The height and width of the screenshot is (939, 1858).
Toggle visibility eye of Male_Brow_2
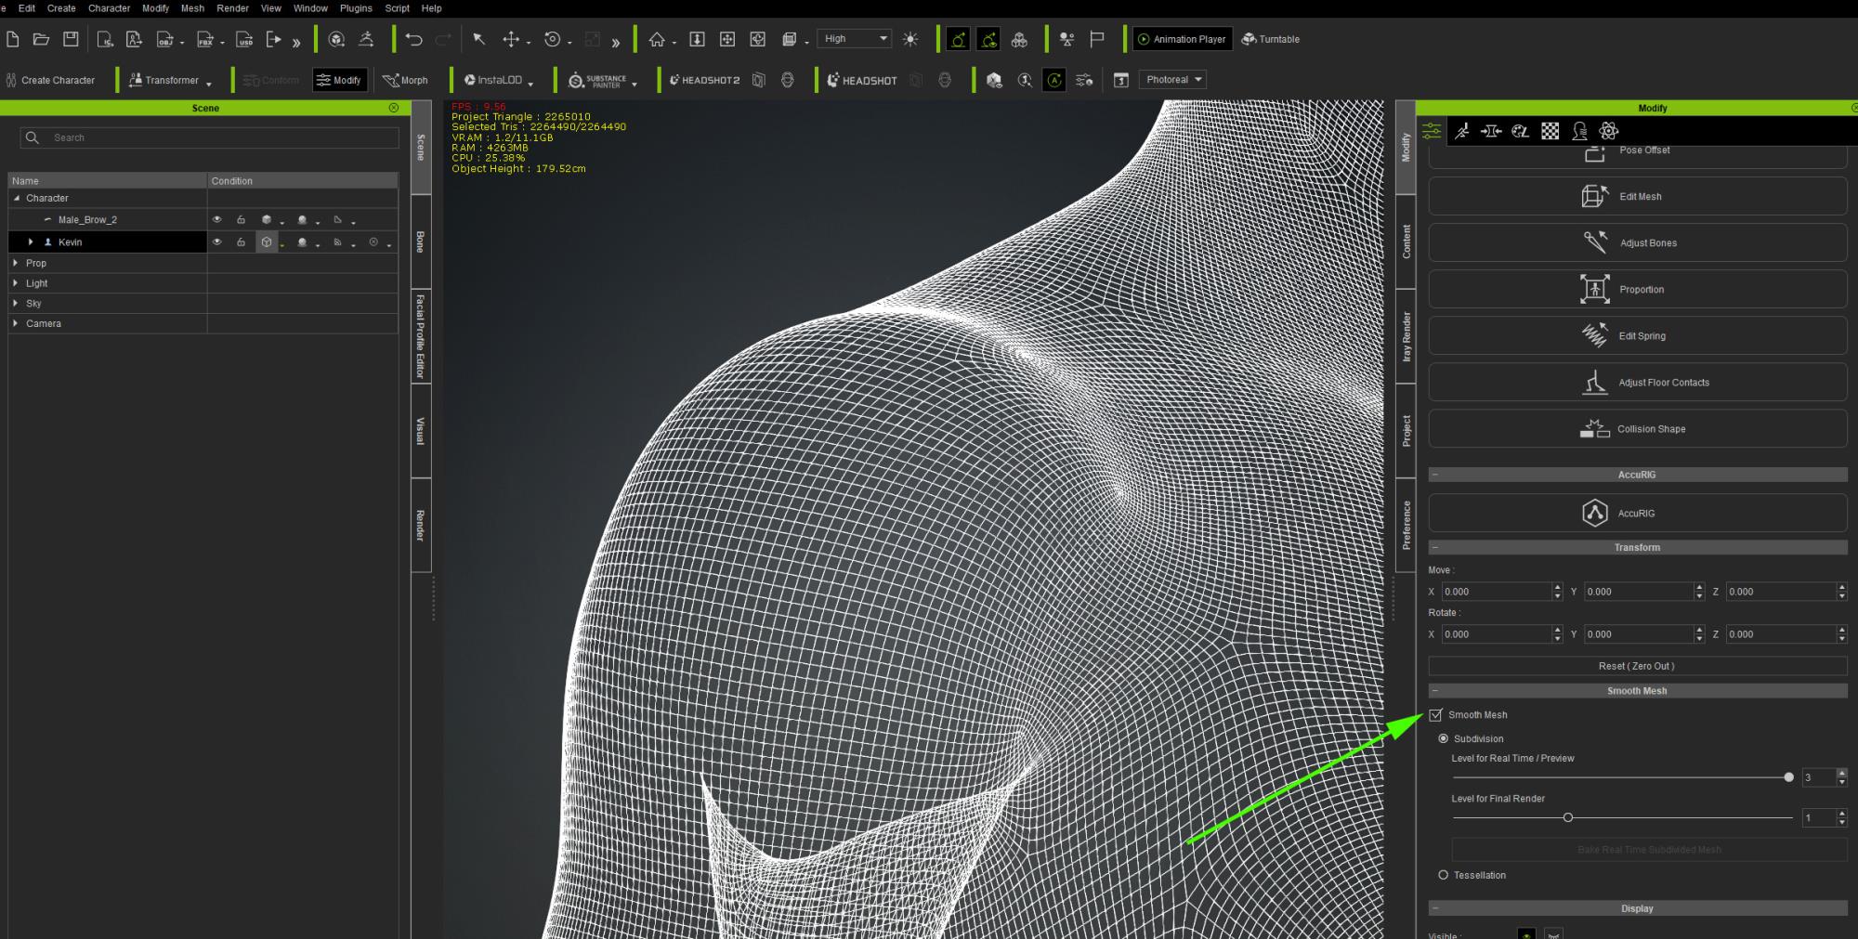(x=217, y=220)
